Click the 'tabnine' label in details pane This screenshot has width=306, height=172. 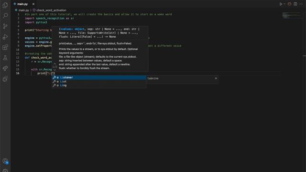(x=153, y=78)
